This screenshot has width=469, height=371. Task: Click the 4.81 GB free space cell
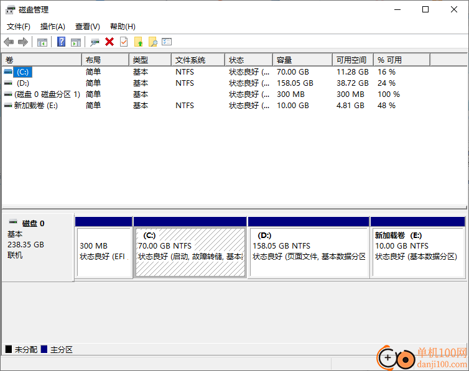350,106
